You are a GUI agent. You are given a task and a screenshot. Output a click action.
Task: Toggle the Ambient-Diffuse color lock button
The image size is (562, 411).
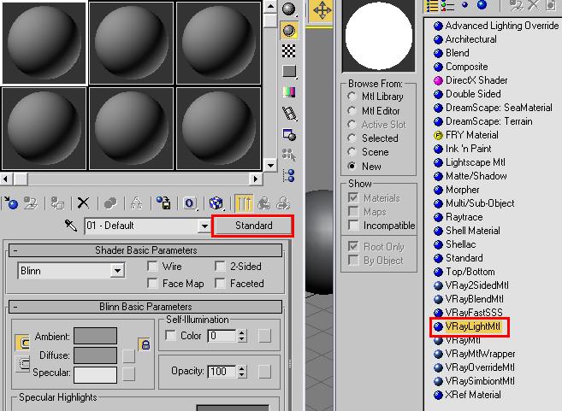coord(144,344)
